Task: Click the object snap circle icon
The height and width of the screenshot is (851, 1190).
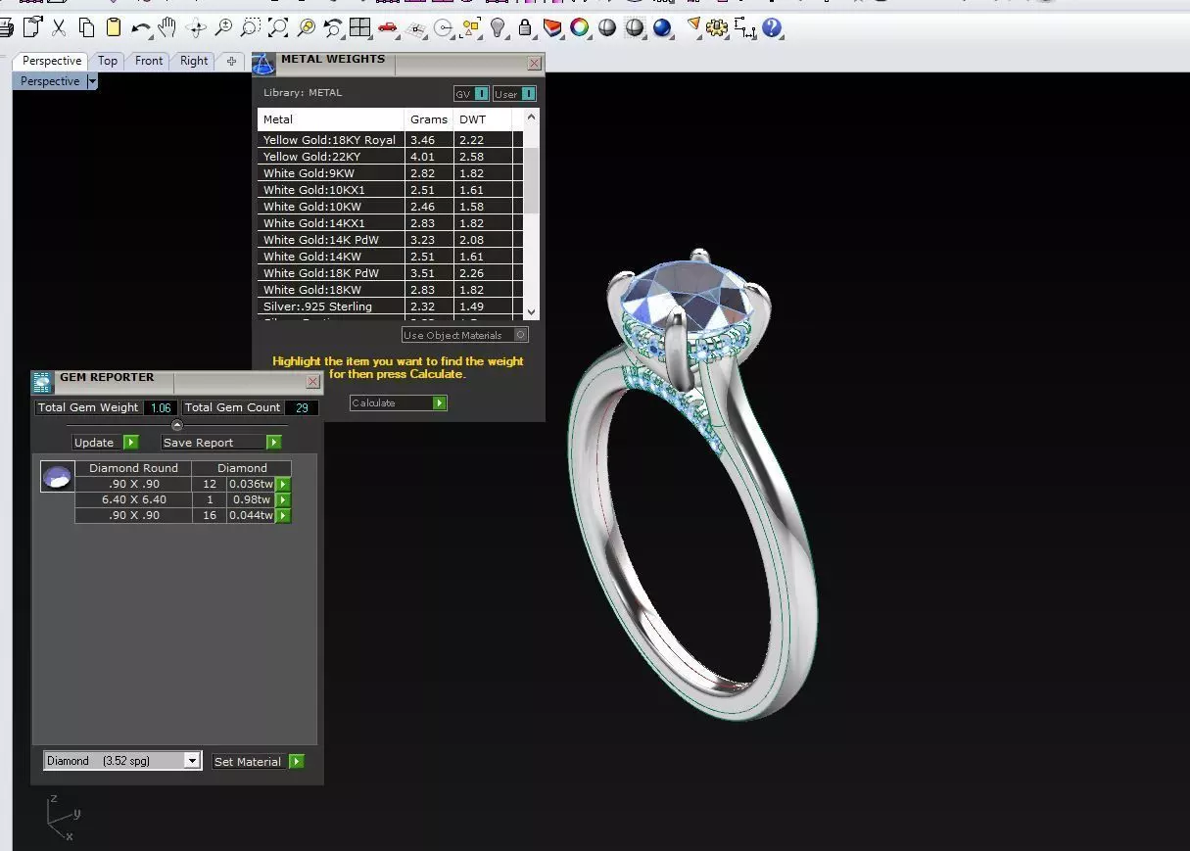Action: point(443,27)
